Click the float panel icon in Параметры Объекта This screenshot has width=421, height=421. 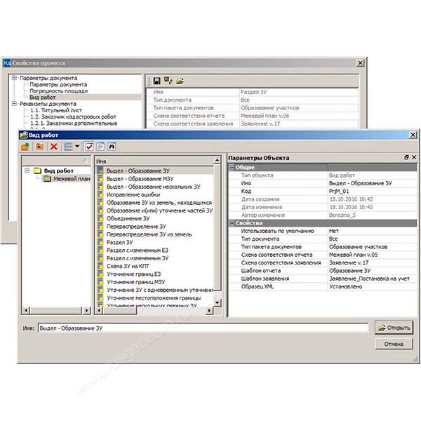(x=406, y=158)
